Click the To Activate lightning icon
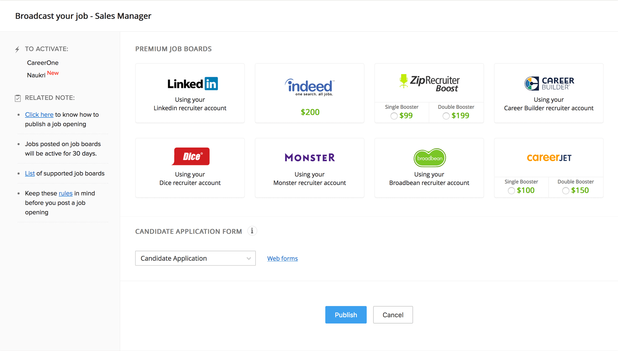Screen dimensions: 618x351 tap(17, 49)
